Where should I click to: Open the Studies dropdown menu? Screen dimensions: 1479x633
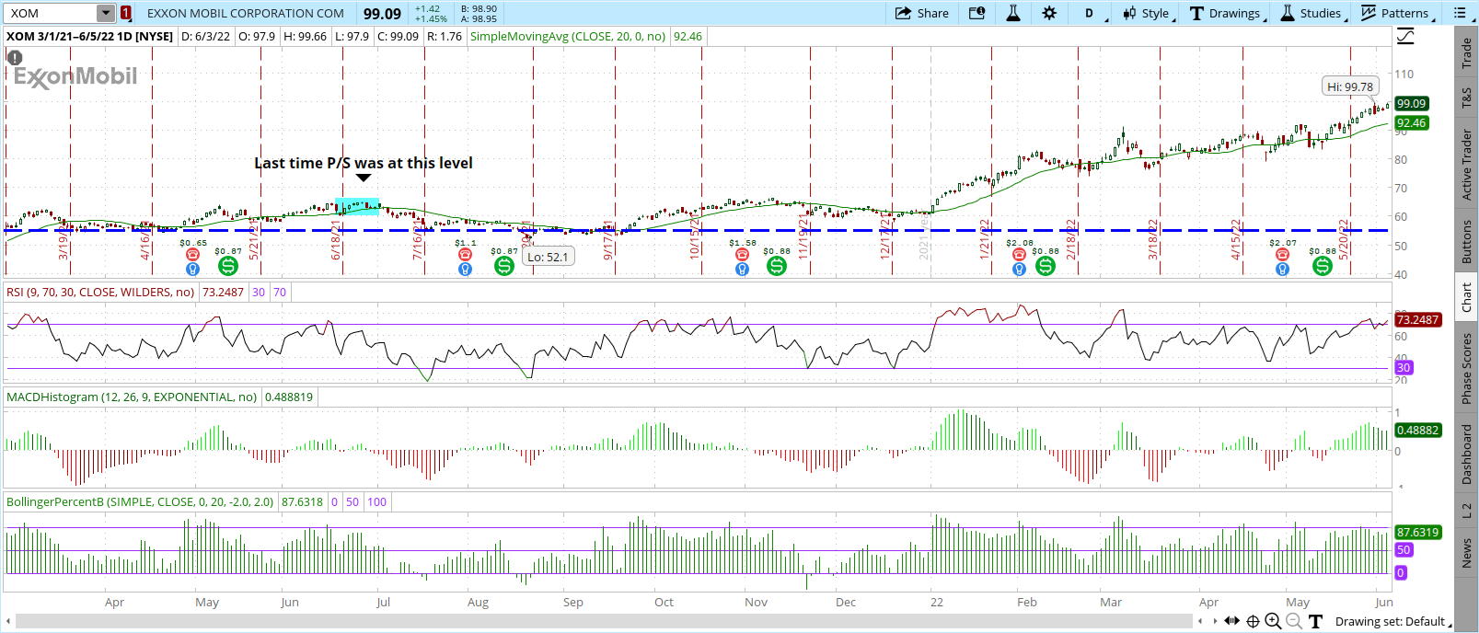[1312, 13]
